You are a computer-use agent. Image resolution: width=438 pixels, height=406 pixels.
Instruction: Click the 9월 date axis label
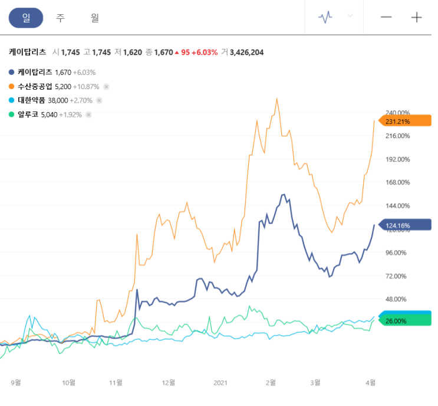(x=16, y=382)
